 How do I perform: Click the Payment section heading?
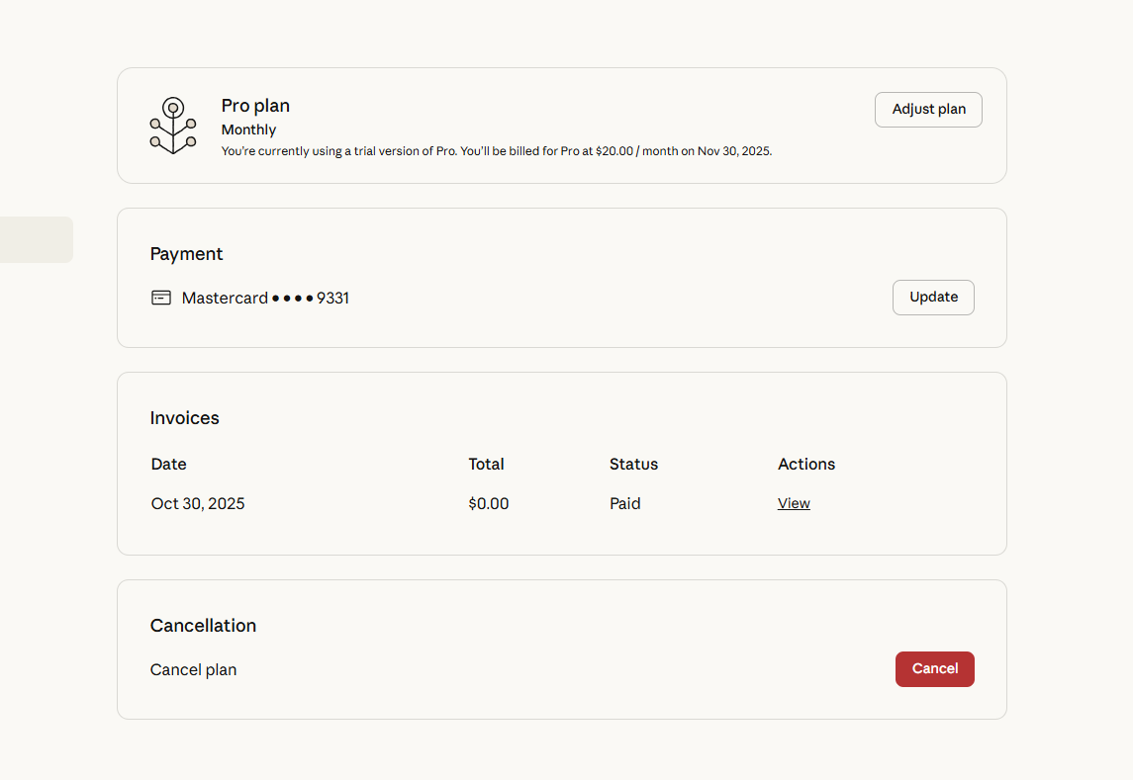pyautogui.click(x=186, y=254)
